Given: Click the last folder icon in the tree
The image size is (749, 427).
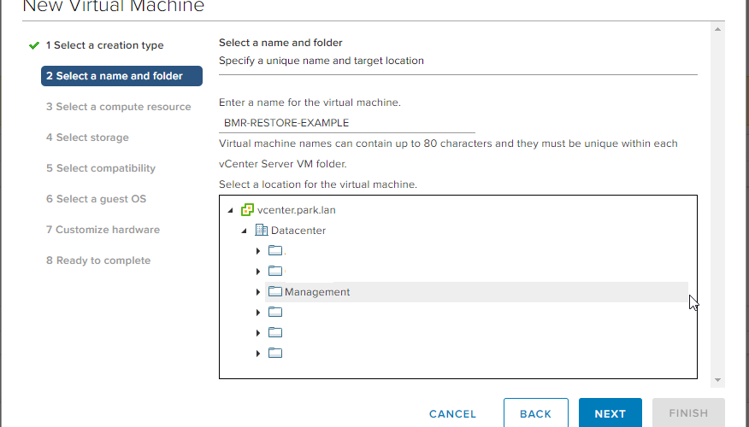Looking at the screenshot, I should tap(275, 353).
